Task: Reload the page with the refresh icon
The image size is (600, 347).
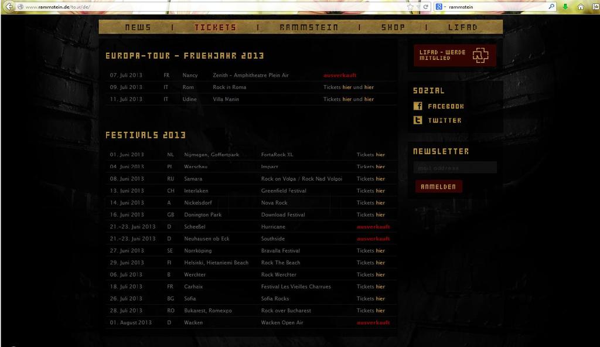Action: (425, 7)
